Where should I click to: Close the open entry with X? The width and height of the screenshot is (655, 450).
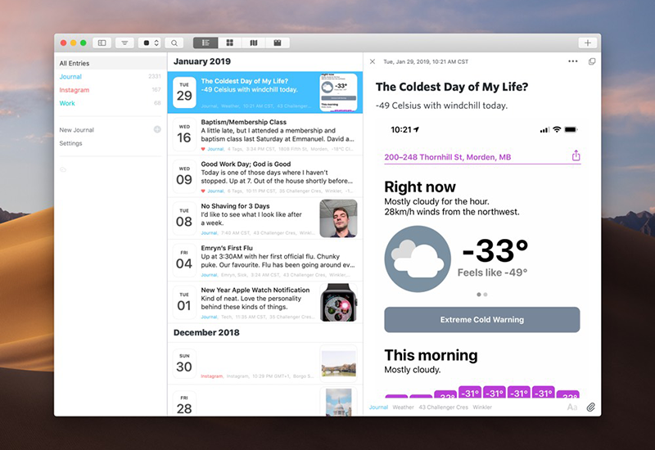[x=373, y=62]
